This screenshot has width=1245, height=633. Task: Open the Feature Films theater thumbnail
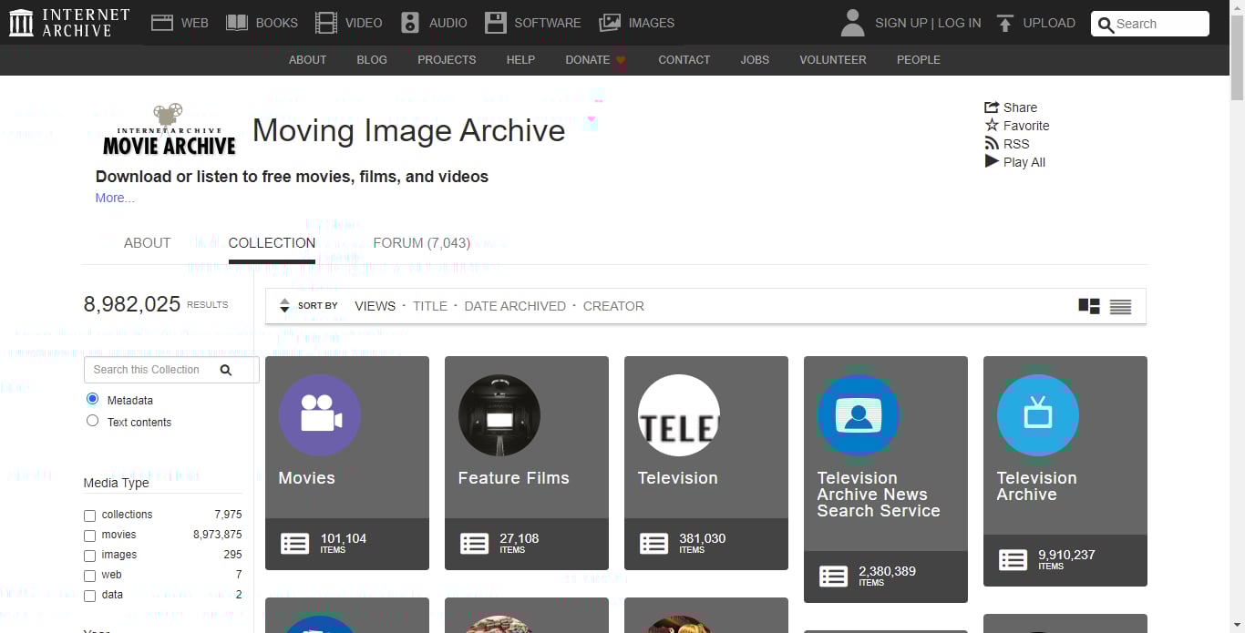[499, 415]
